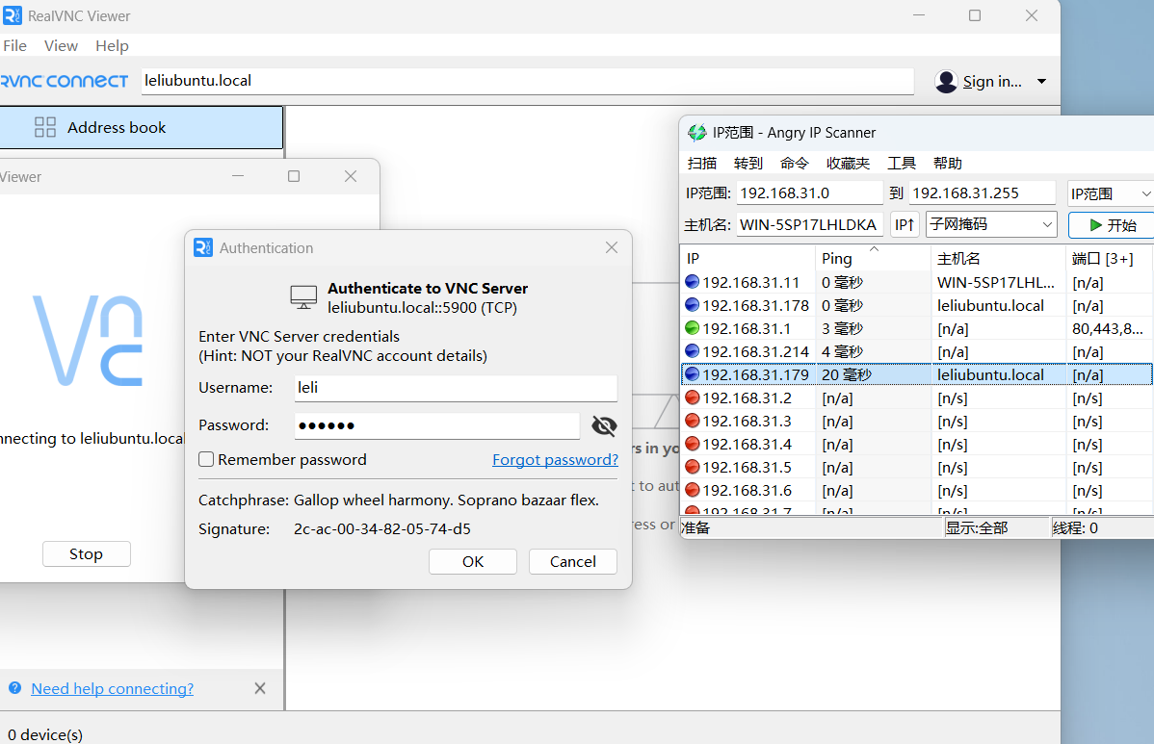The width and height of the screenshot is (1154, 744).
Task: Click the IP↑ button in Angry IP Scanner
Action: click(x=905, y=224)
